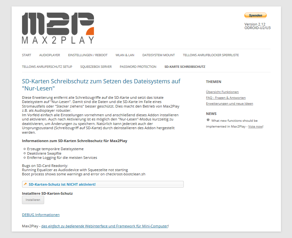Click 'Running Equalizer as Audiodevice' bug line
This screenshot has width=292, height=238.
click(75, 170)
